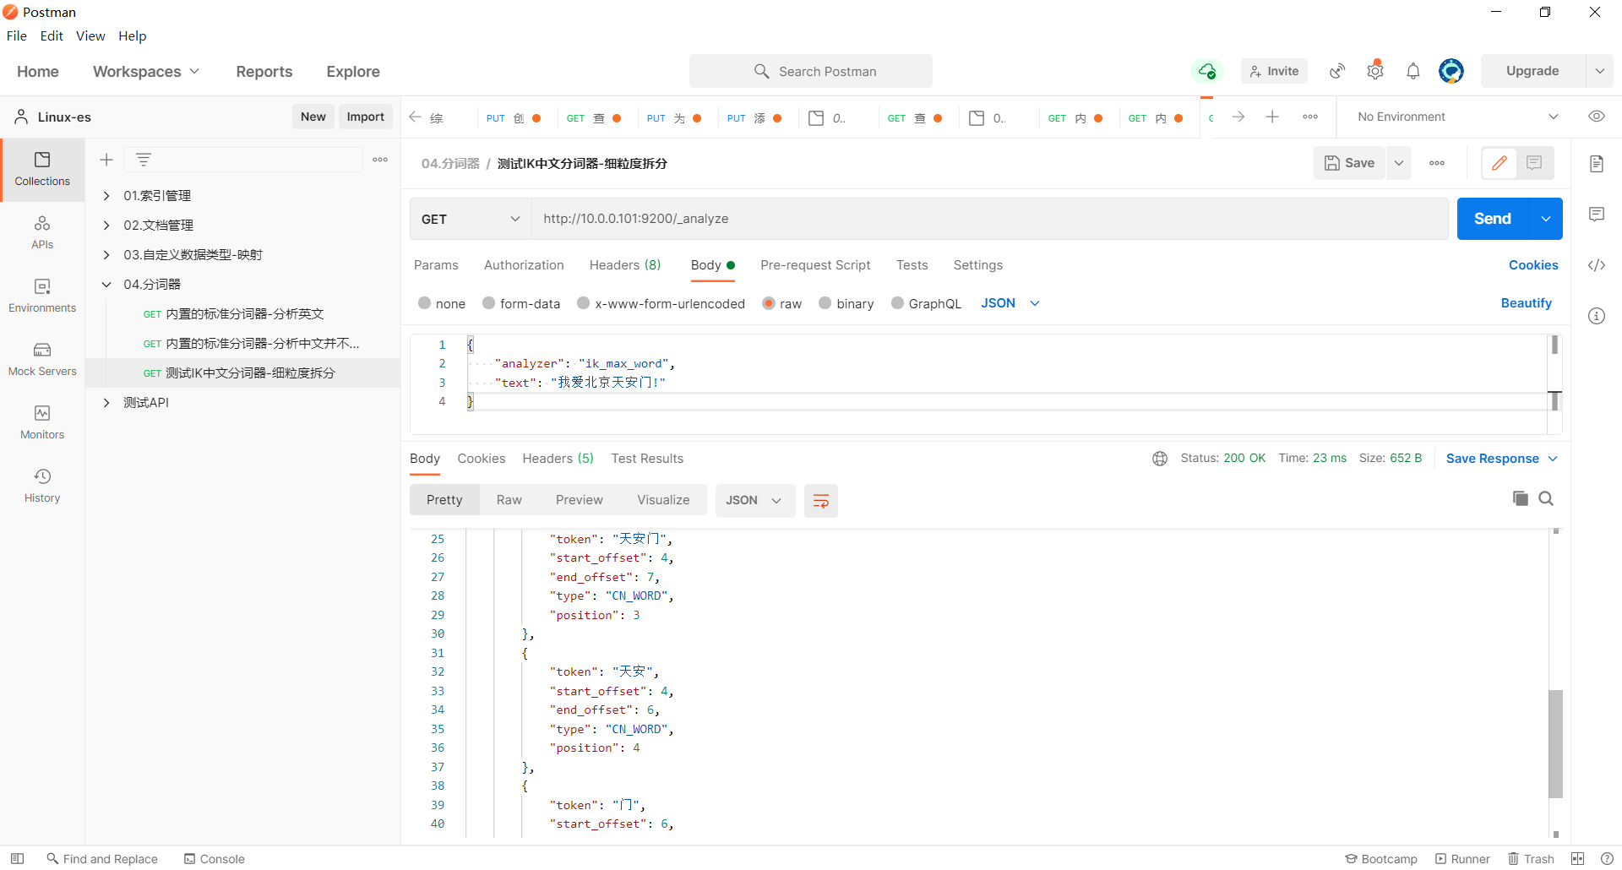Open the Workspaces dropdown menu
Viewport: 1622px width, 870px height.
click(146, 72)
